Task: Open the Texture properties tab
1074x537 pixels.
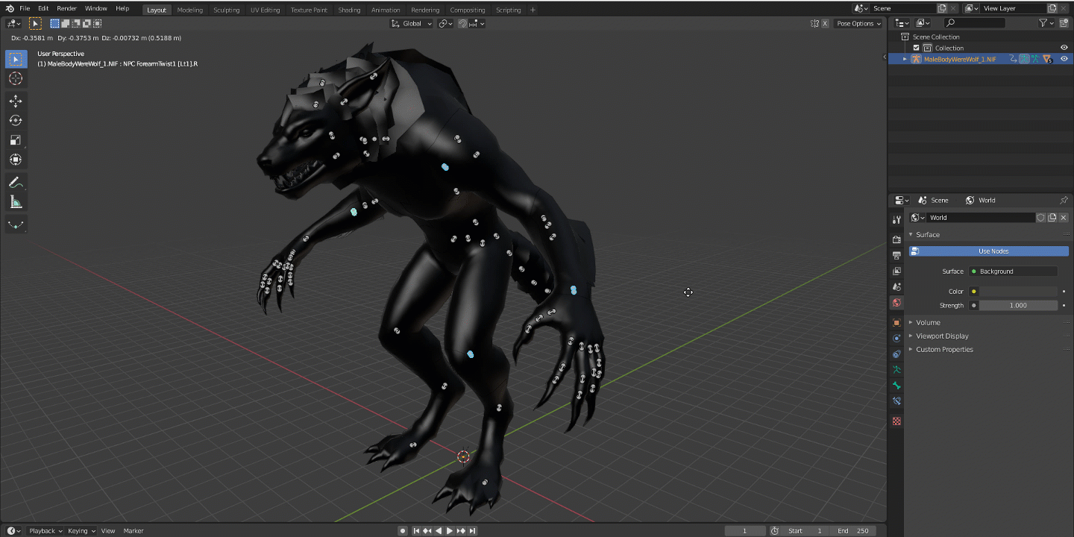Action: (x=896, y=421)
